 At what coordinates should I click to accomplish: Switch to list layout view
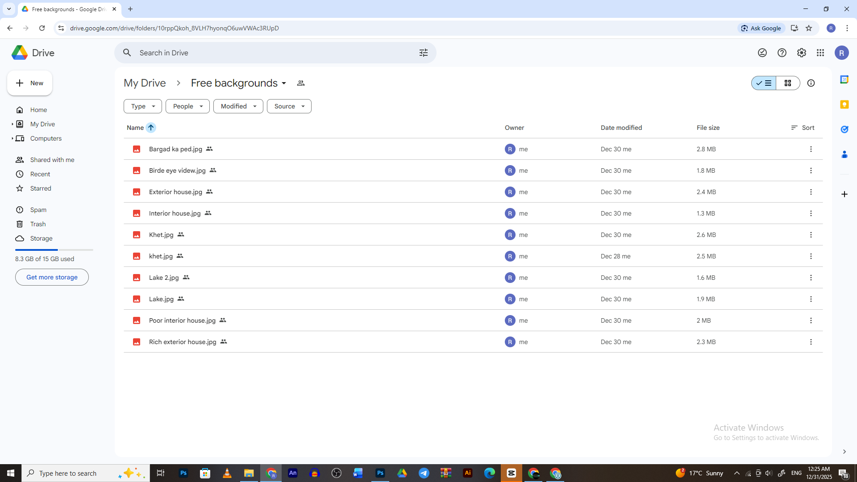(x=764, y=83)
